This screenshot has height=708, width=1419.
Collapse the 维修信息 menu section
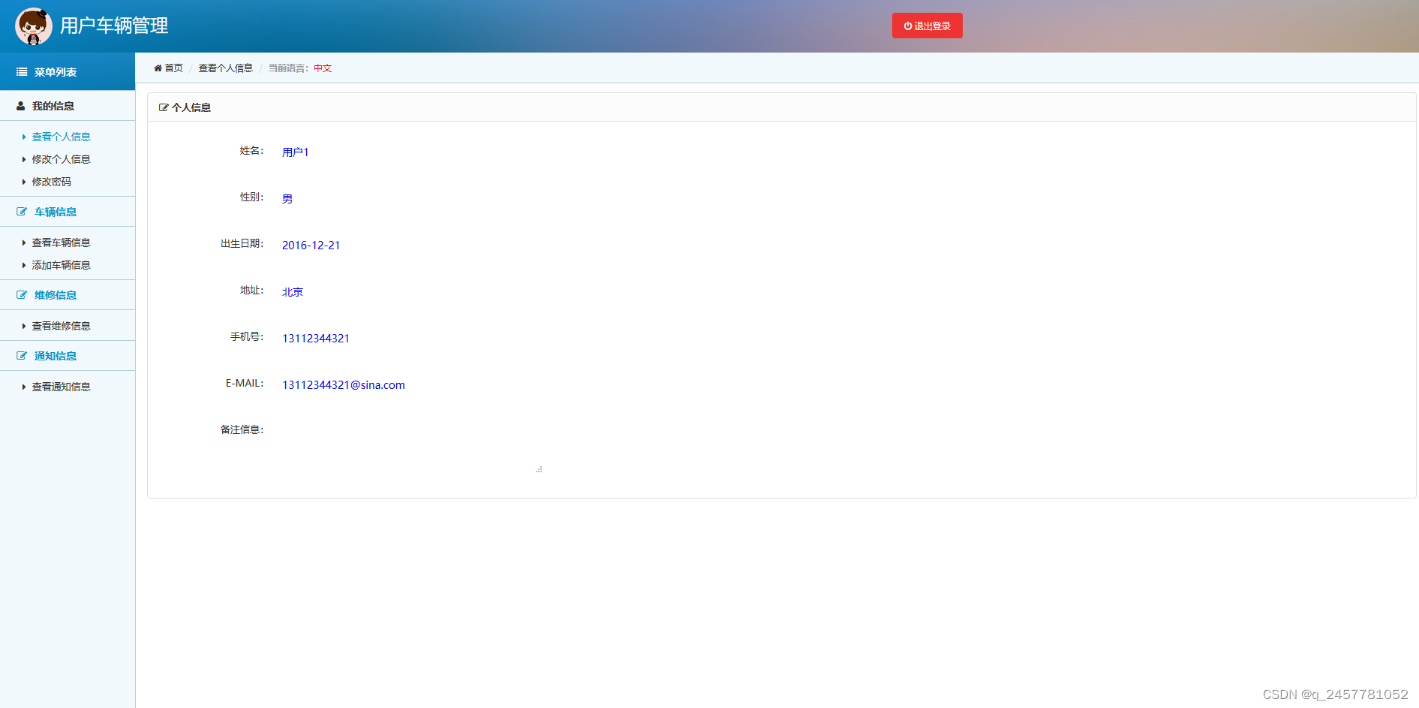[68, 295]
